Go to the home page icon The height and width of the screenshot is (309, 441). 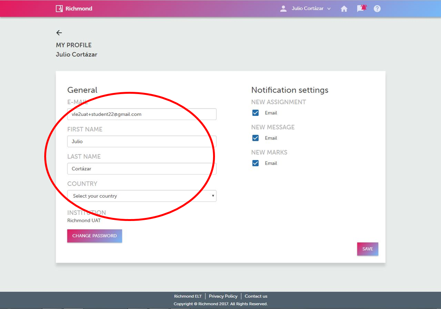[344, 9]
